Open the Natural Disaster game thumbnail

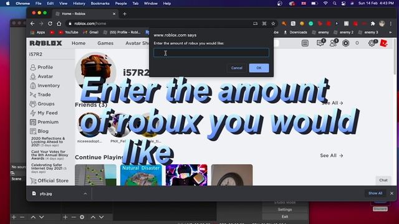click(141, 175)
